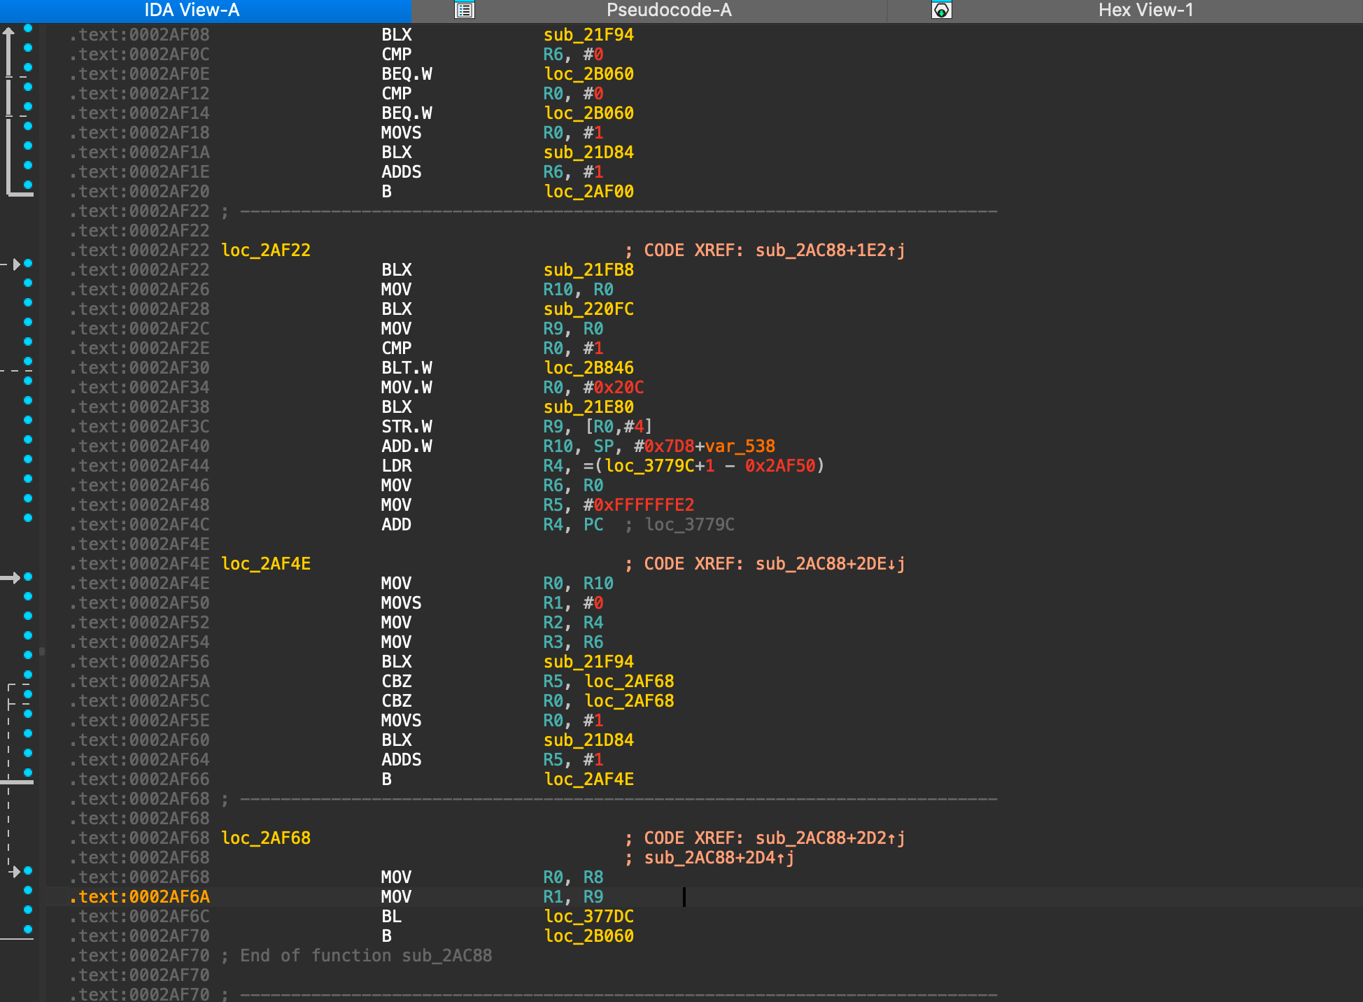Select highlighted address .text:0002AF6A
This screenshot has height=1002, width=1363.
[139, 896]
